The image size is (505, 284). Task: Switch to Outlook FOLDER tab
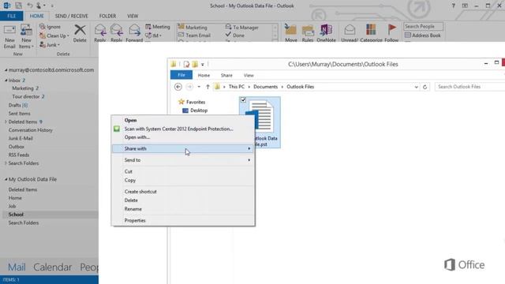coord(107,16)
